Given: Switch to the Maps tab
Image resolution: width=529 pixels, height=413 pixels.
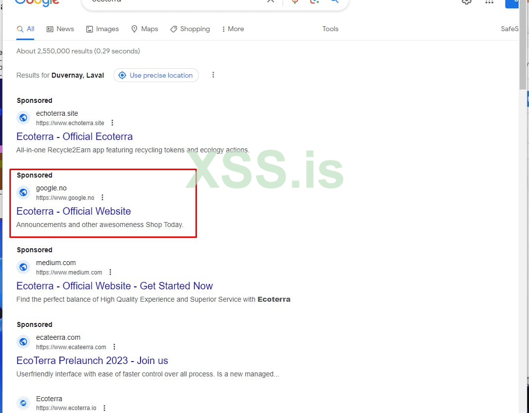Looking at the screenshot, I should coord(144,29).
